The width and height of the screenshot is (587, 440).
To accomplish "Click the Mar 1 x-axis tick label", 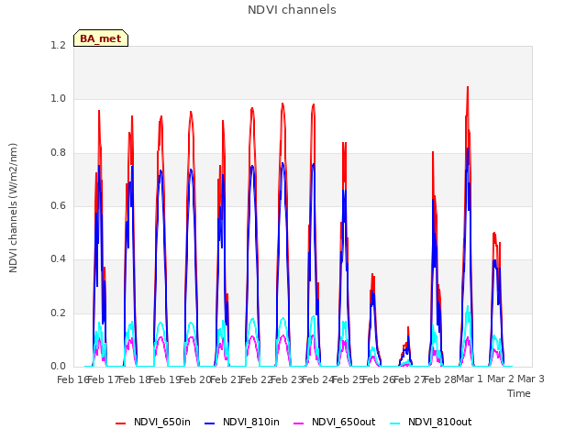I will coord(470,379).
